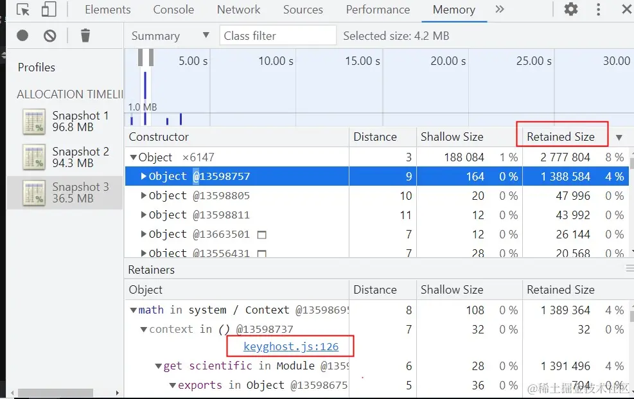Select Snapshot 1 96.8 MB profile
Image resolution: width=634 pixels, height=399 pixels.
point(65,121)
